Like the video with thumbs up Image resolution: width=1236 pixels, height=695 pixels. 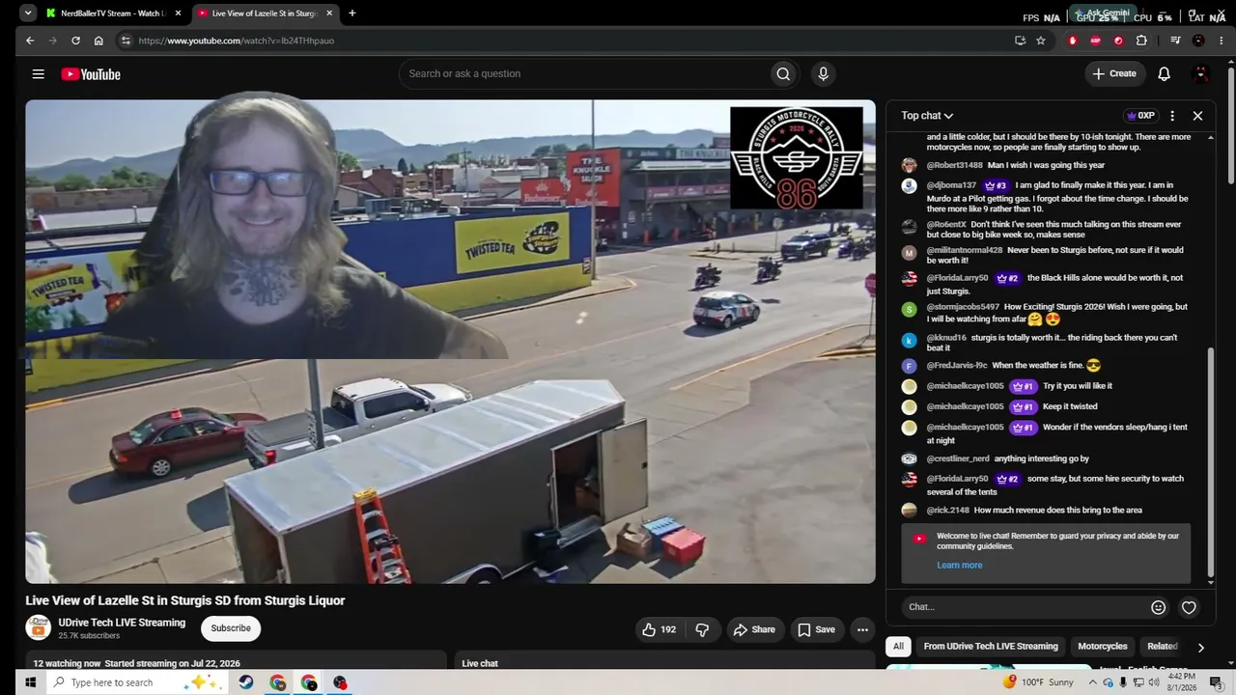659,629
